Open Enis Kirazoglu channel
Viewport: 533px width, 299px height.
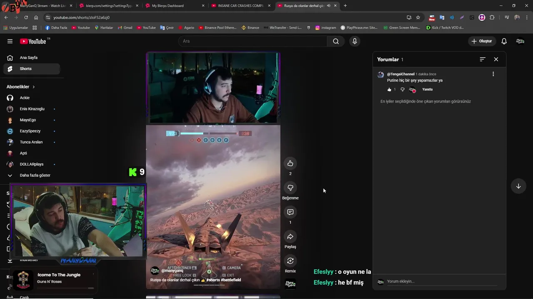point(32,109)
